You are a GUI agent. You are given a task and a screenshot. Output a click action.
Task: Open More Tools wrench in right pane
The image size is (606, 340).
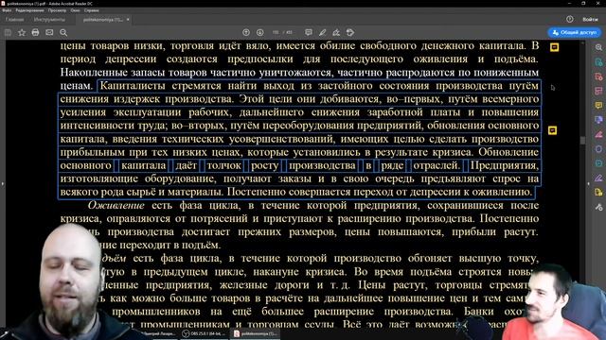pos(598,207)
